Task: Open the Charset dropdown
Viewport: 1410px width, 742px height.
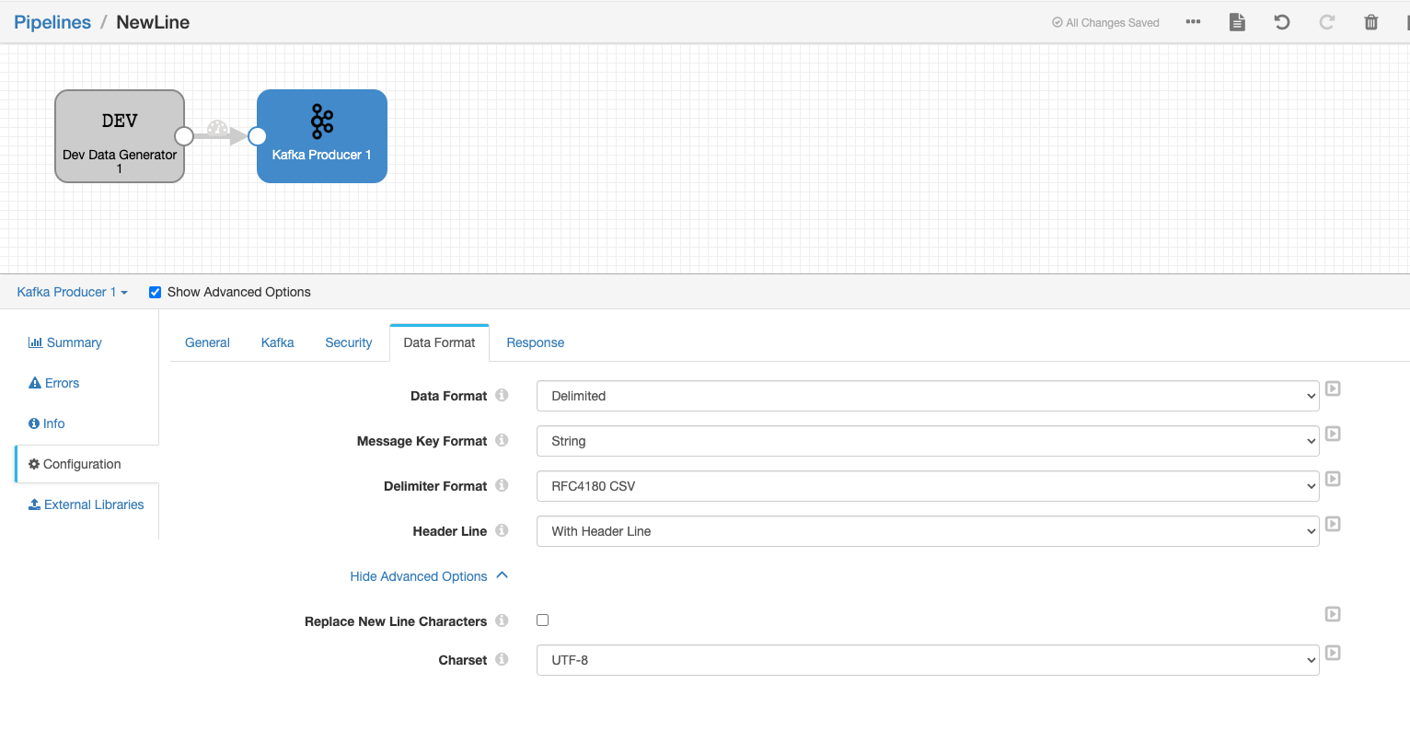Action: tap(928, 660)
